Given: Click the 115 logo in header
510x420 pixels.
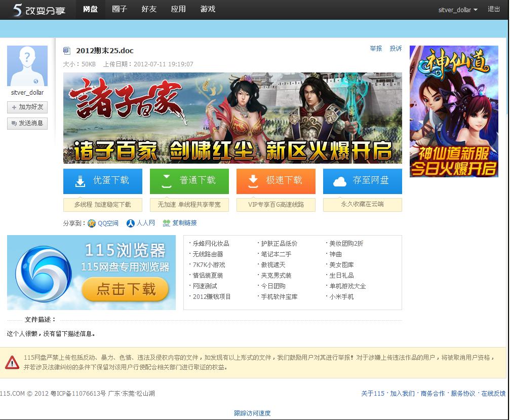Looking at the screenshot, I should 39,10.
